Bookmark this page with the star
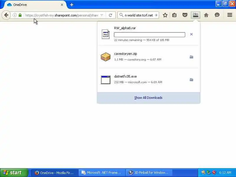This screenshot has height=177, width=236. click(x=165, y=15)
